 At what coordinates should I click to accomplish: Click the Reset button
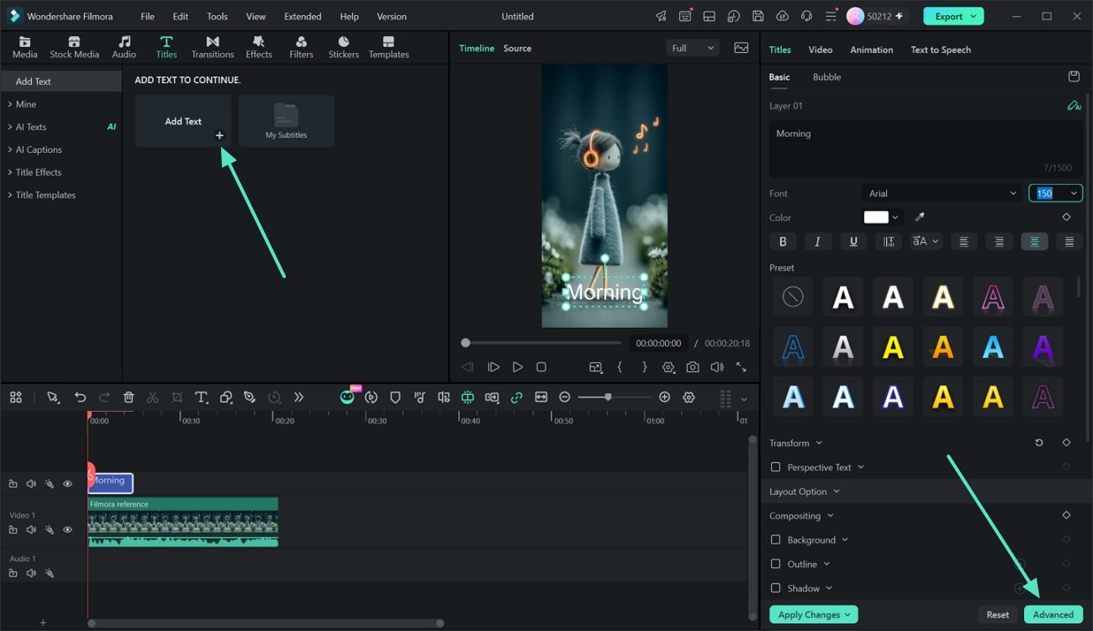tap(998, 614)
